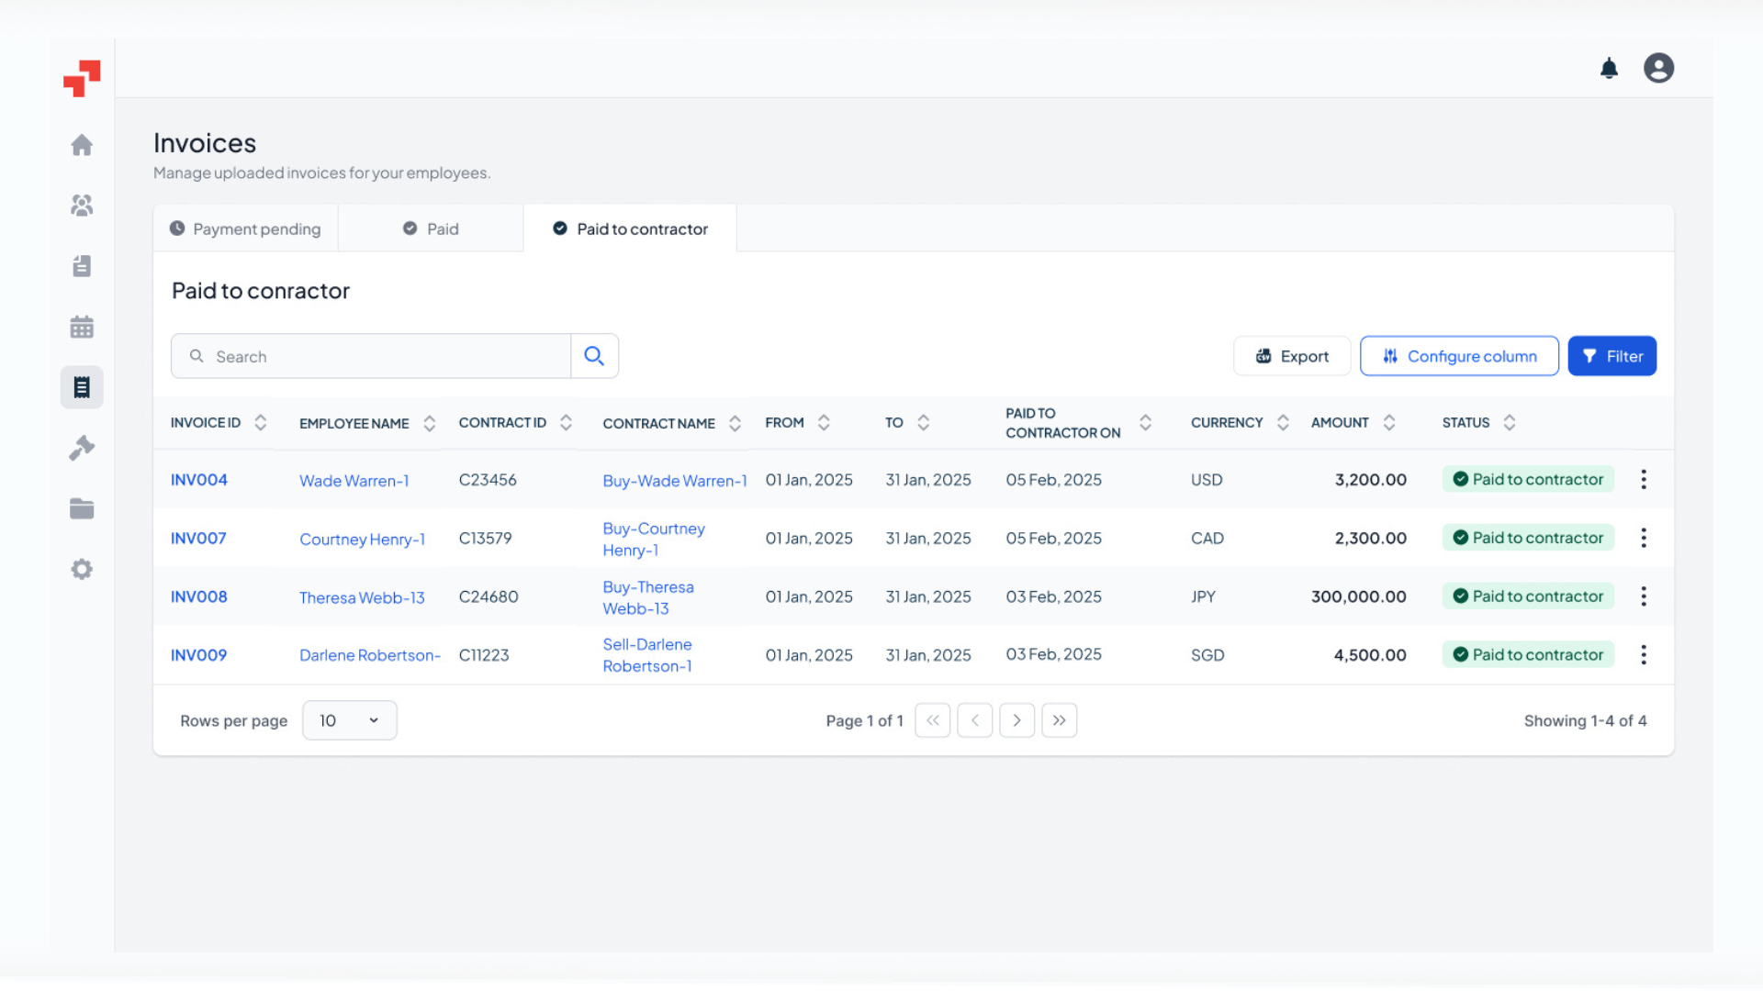Viewport: 1763px width, 991px height.
Task: Open notifications via the bell icon
Action: click(1609, 68)
